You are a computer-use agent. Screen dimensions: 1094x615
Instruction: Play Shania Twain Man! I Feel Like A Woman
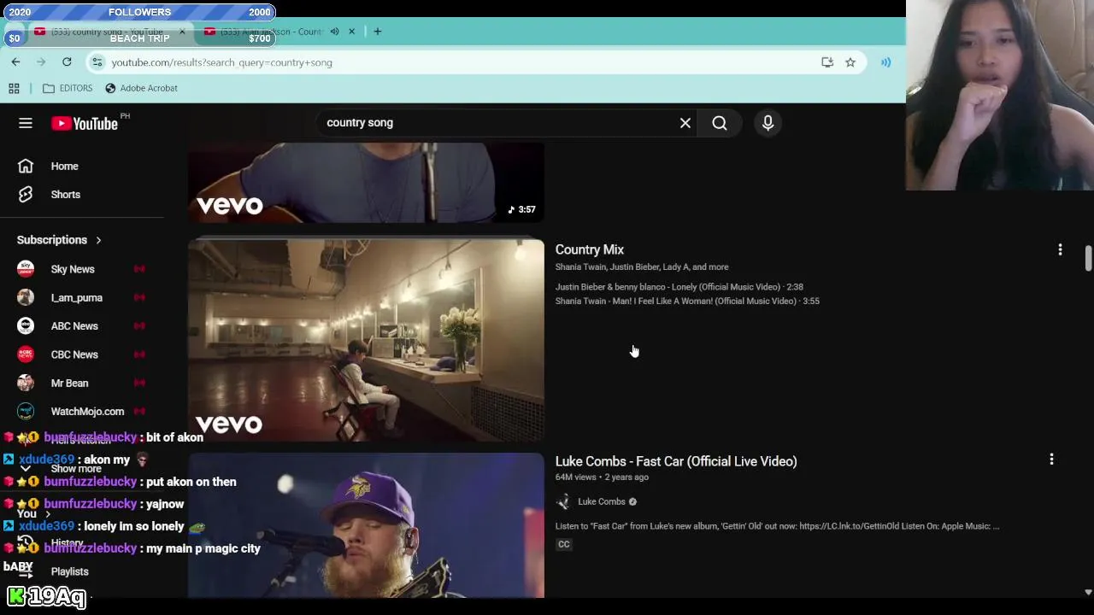tap(687, 301)
